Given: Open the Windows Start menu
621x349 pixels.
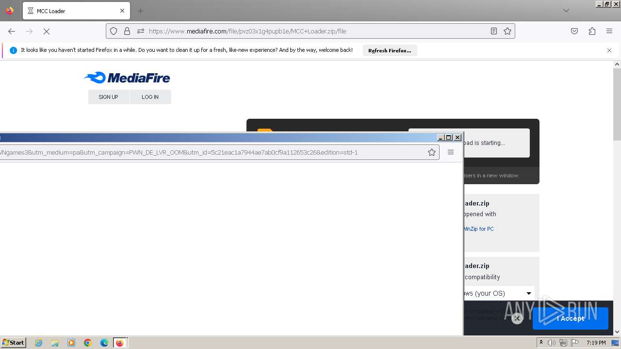Looking at the screenshot, I should (13, 342).
